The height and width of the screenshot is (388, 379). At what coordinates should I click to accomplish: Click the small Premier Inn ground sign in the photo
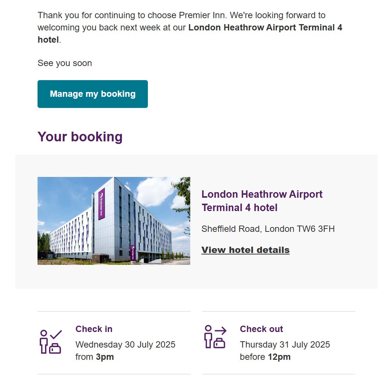(133, 253)
